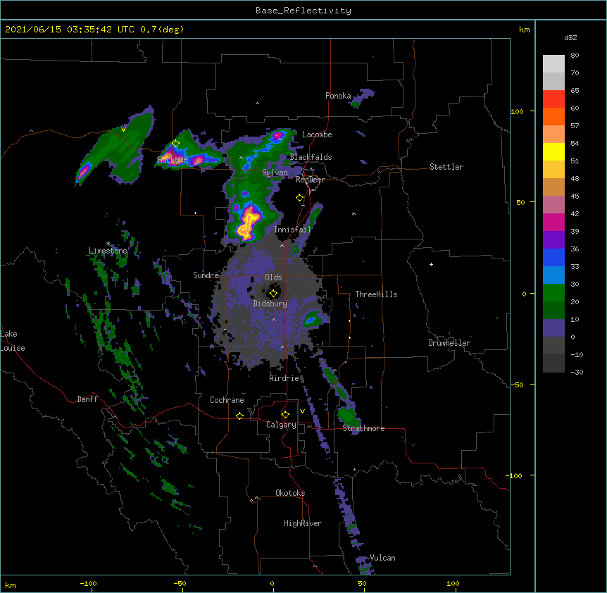Click the green echo over Strathmore
Screen dimensions: 607x593
[x=347, y=416]
